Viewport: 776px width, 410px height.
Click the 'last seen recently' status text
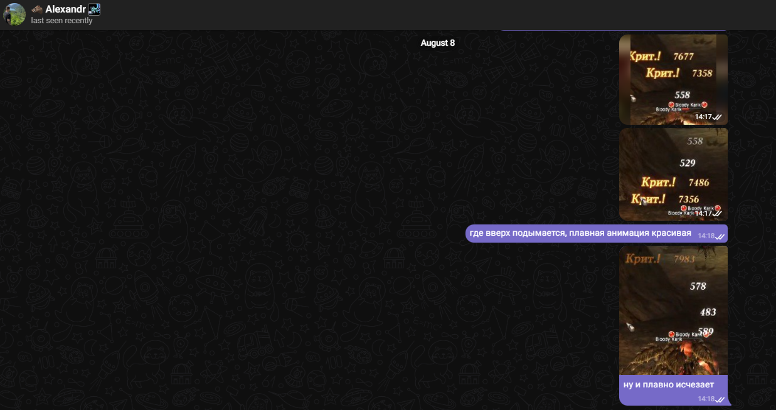[x=61, y=21]
